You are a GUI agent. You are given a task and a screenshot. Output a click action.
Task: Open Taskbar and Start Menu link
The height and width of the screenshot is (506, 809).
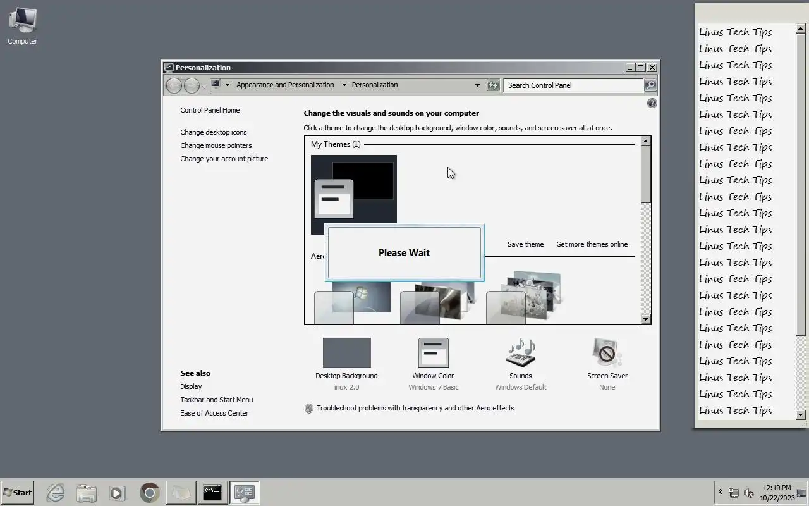tap(216, 400)
